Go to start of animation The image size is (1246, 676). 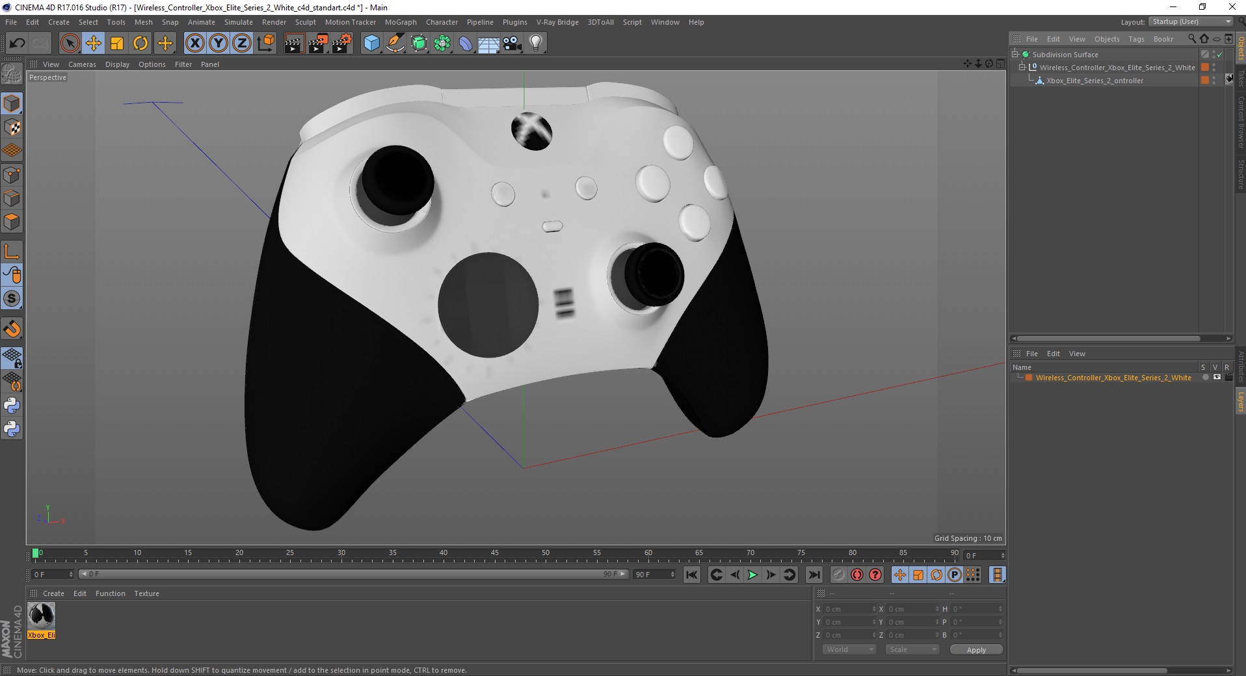click(x=692, y=575)
